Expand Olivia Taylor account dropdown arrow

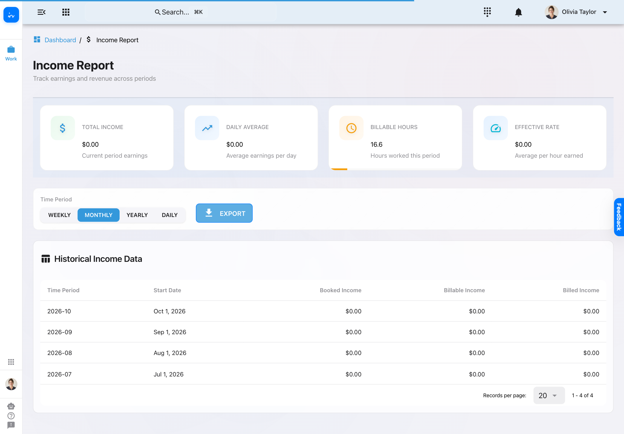tap(605, 12)
